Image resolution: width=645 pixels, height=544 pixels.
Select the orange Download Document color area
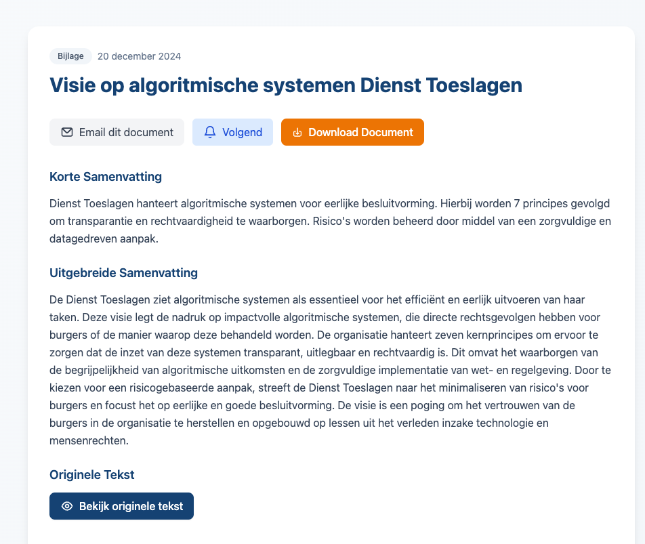[x=352, y=132]
